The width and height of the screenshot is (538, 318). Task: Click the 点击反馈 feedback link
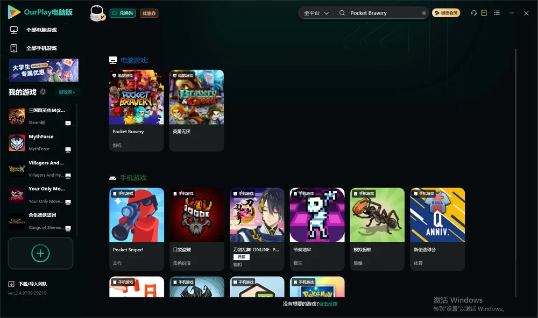point(328,304)
